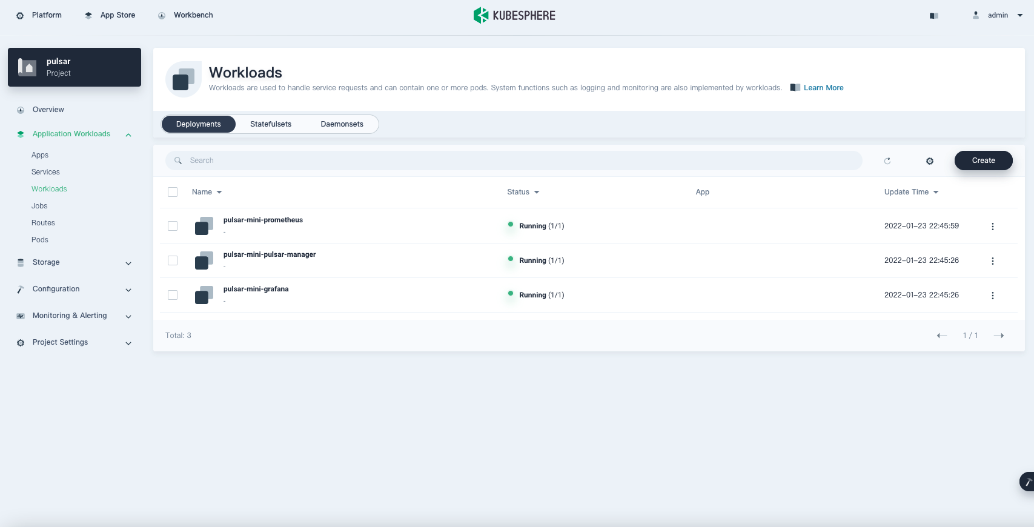Screen dimensions: 1034x527
Task: Click the pulsar project selector card
Action: pyautogui.click(x=75, y=67)
